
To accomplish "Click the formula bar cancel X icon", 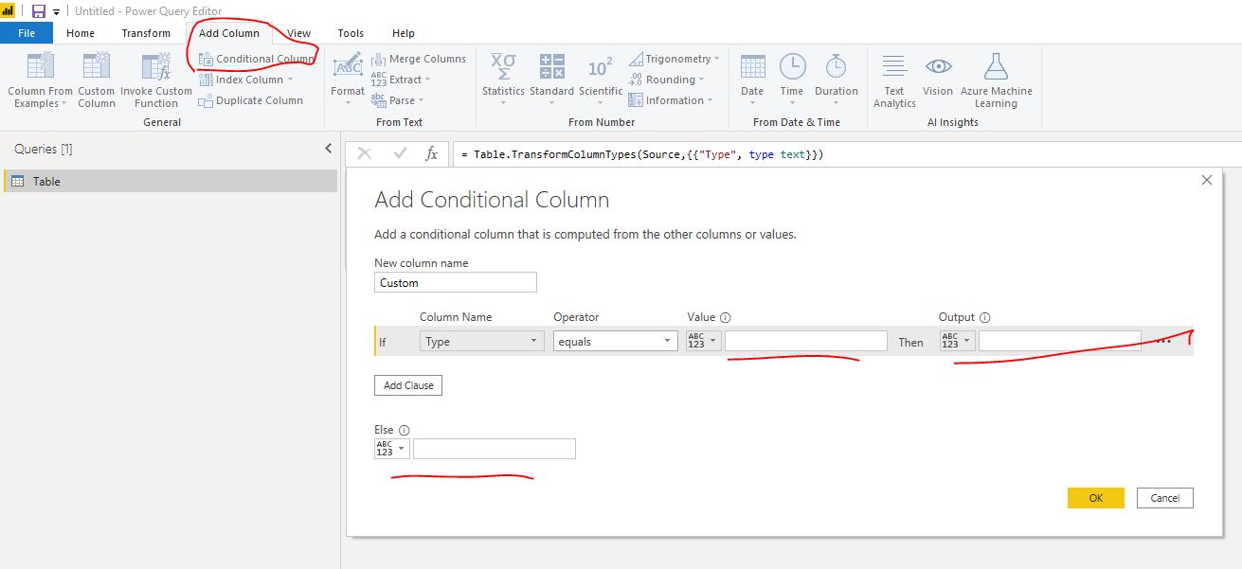I will tap(365, 153).
